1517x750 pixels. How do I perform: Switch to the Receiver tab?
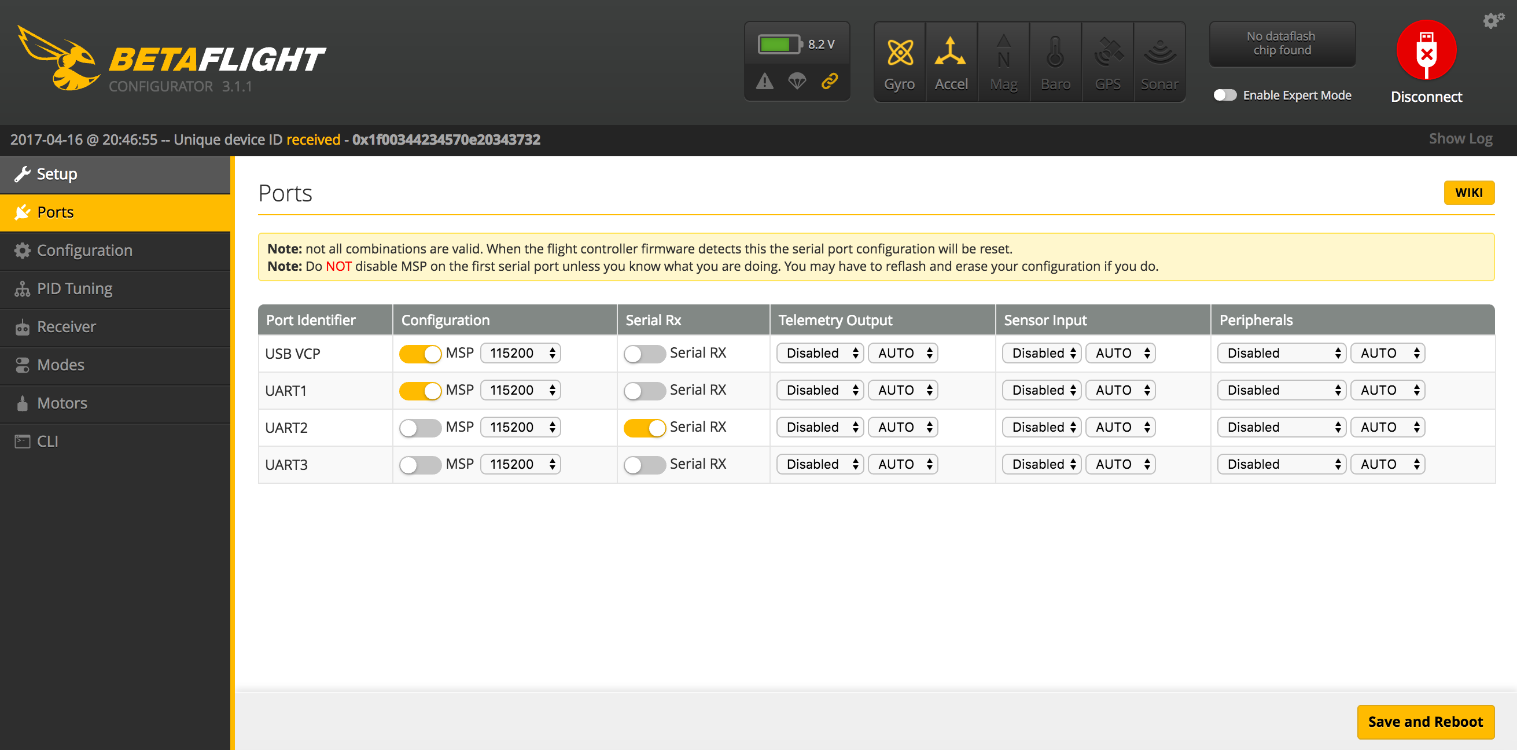66,327
